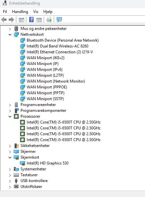Collapse the Prosessorer category
This screenshot has width=145, height=197.
click(x=10, y=116)
